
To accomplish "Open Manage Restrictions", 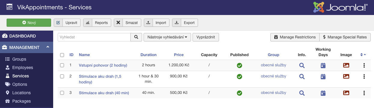I will pyautogui.click(x=295, y=37).
